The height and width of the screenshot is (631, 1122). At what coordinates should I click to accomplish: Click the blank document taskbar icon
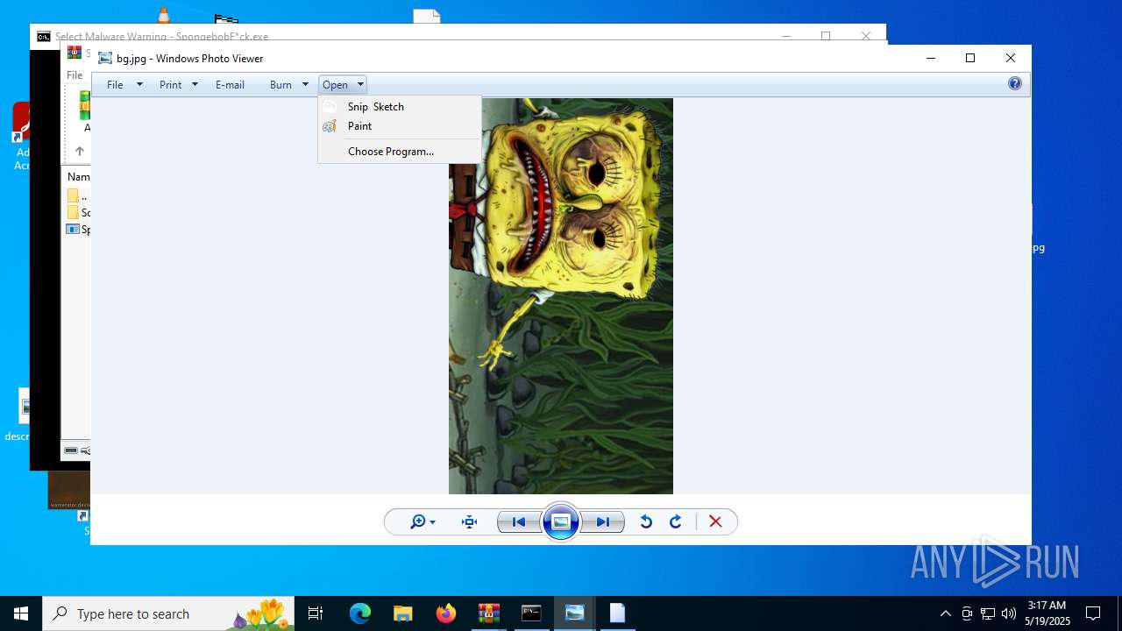coord(617,613)
